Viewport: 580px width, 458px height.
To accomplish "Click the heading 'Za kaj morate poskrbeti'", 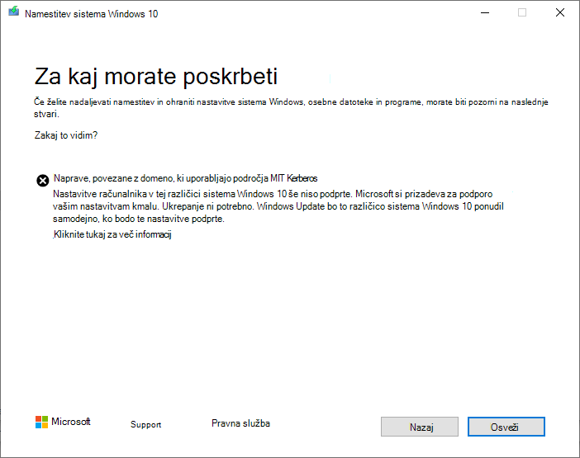I will tap(155, 77).
